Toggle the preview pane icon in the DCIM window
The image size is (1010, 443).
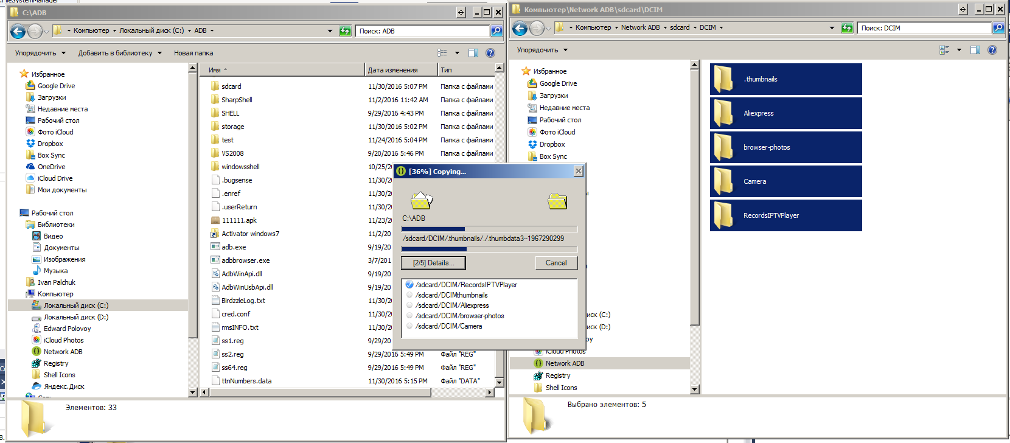point(975,50)
